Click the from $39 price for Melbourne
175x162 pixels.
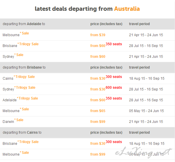(98, 35)
